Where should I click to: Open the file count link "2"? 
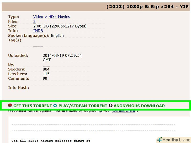coord(34,21)
